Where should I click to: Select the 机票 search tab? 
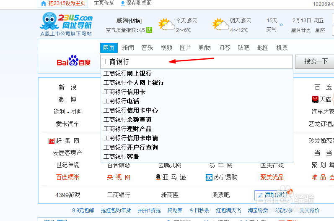282,47
